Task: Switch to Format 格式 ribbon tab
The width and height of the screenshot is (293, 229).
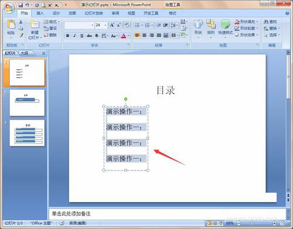Action: pyautogui.click(x=172, y=13)
